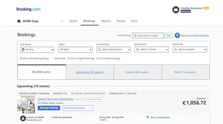
Task: Tick the Hide cancelled bookings checkbox
Action: pos(21,58)
